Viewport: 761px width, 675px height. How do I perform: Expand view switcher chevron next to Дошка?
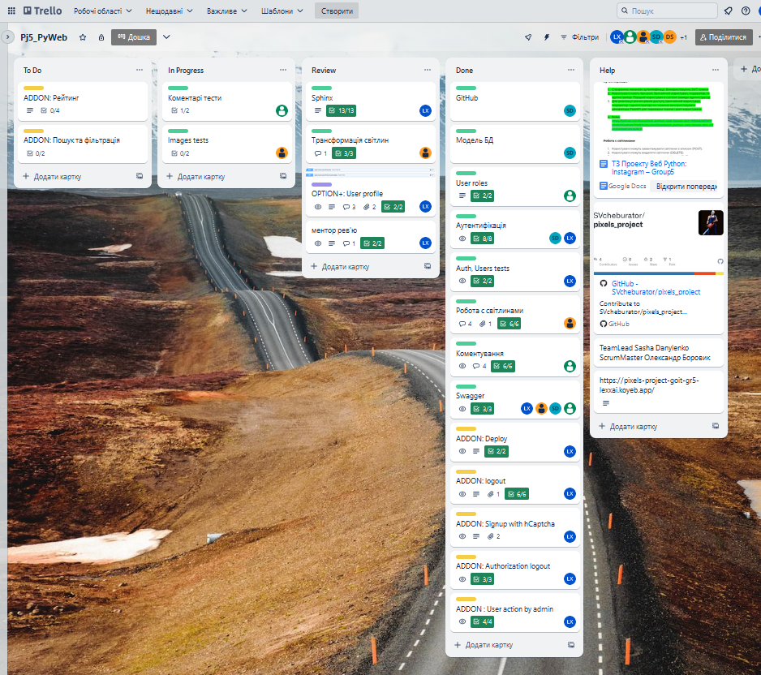[x=166, y=37]
